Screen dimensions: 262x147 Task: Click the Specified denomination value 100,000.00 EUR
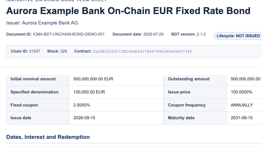[x=89, y=92]
